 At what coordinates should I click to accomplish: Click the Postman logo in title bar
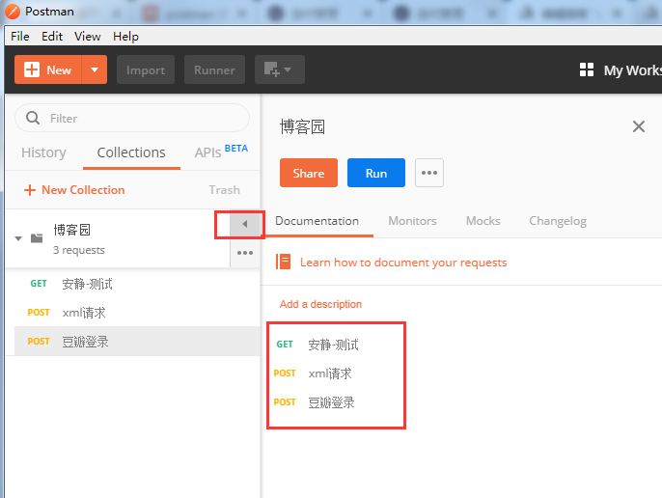[13, 11]
